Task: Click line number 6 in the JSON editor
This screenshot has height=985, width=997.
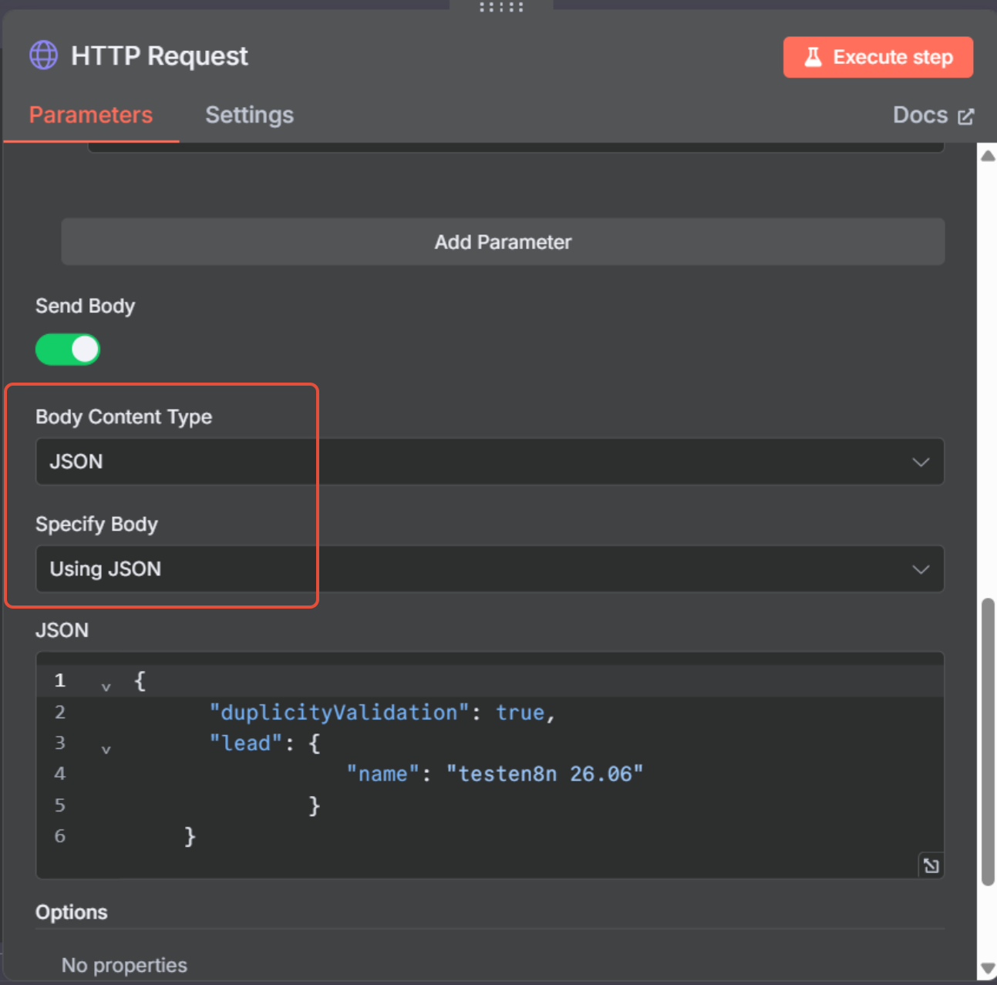Action: [x=60, y=835]
